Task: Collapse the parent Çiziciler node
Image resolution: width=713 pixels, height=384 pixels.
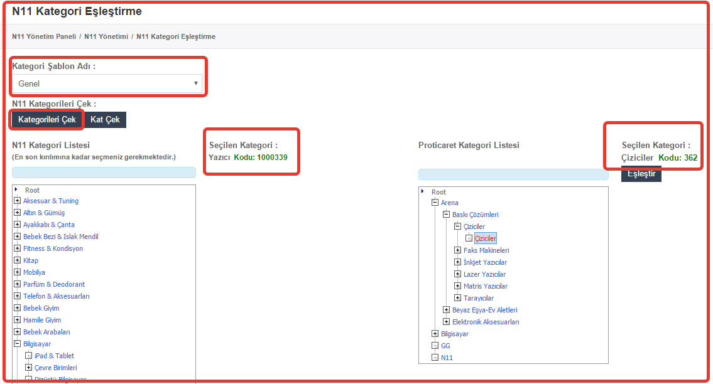Action: click(x=458, y=227)
